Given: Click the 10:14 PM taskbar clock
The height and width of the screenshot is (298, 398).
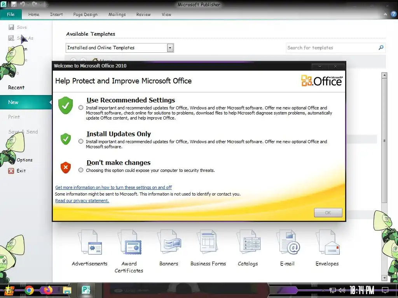Looking at the screenshot, I should point(362,290).
